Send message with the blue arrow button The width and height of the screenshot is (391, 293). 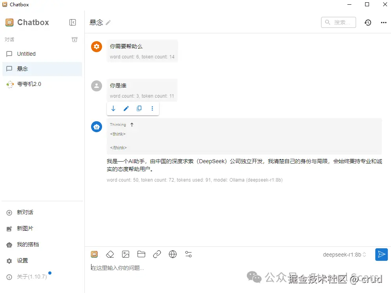(x=382, y=255)
